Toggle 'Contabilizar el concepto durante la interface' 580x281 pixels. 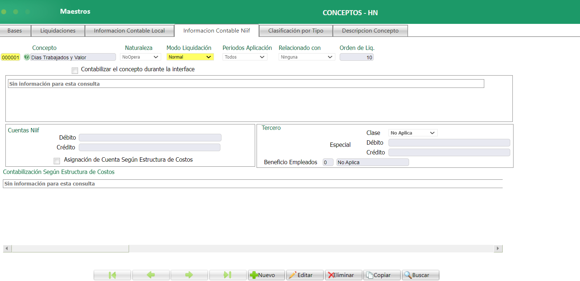click(x=75, y=71)
